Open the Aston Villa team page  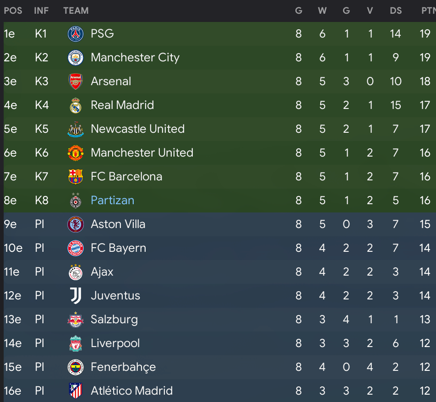(118, 224)
